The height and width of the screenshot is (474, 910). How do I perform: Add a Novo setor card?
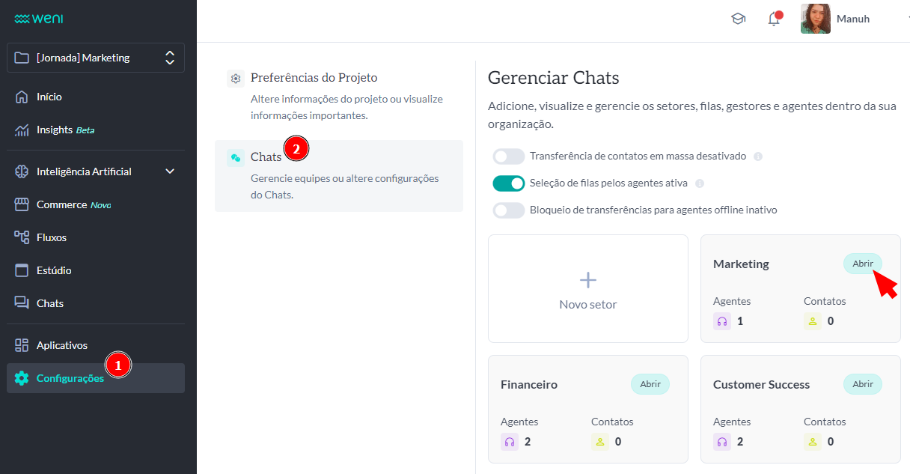click(588, 289)
